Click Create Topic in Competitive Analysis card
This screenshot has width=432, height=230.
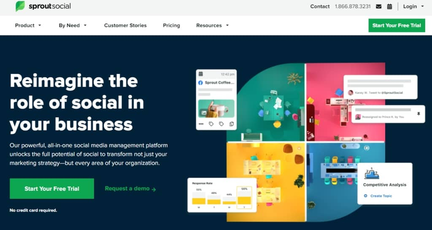(x=378, y=196)
